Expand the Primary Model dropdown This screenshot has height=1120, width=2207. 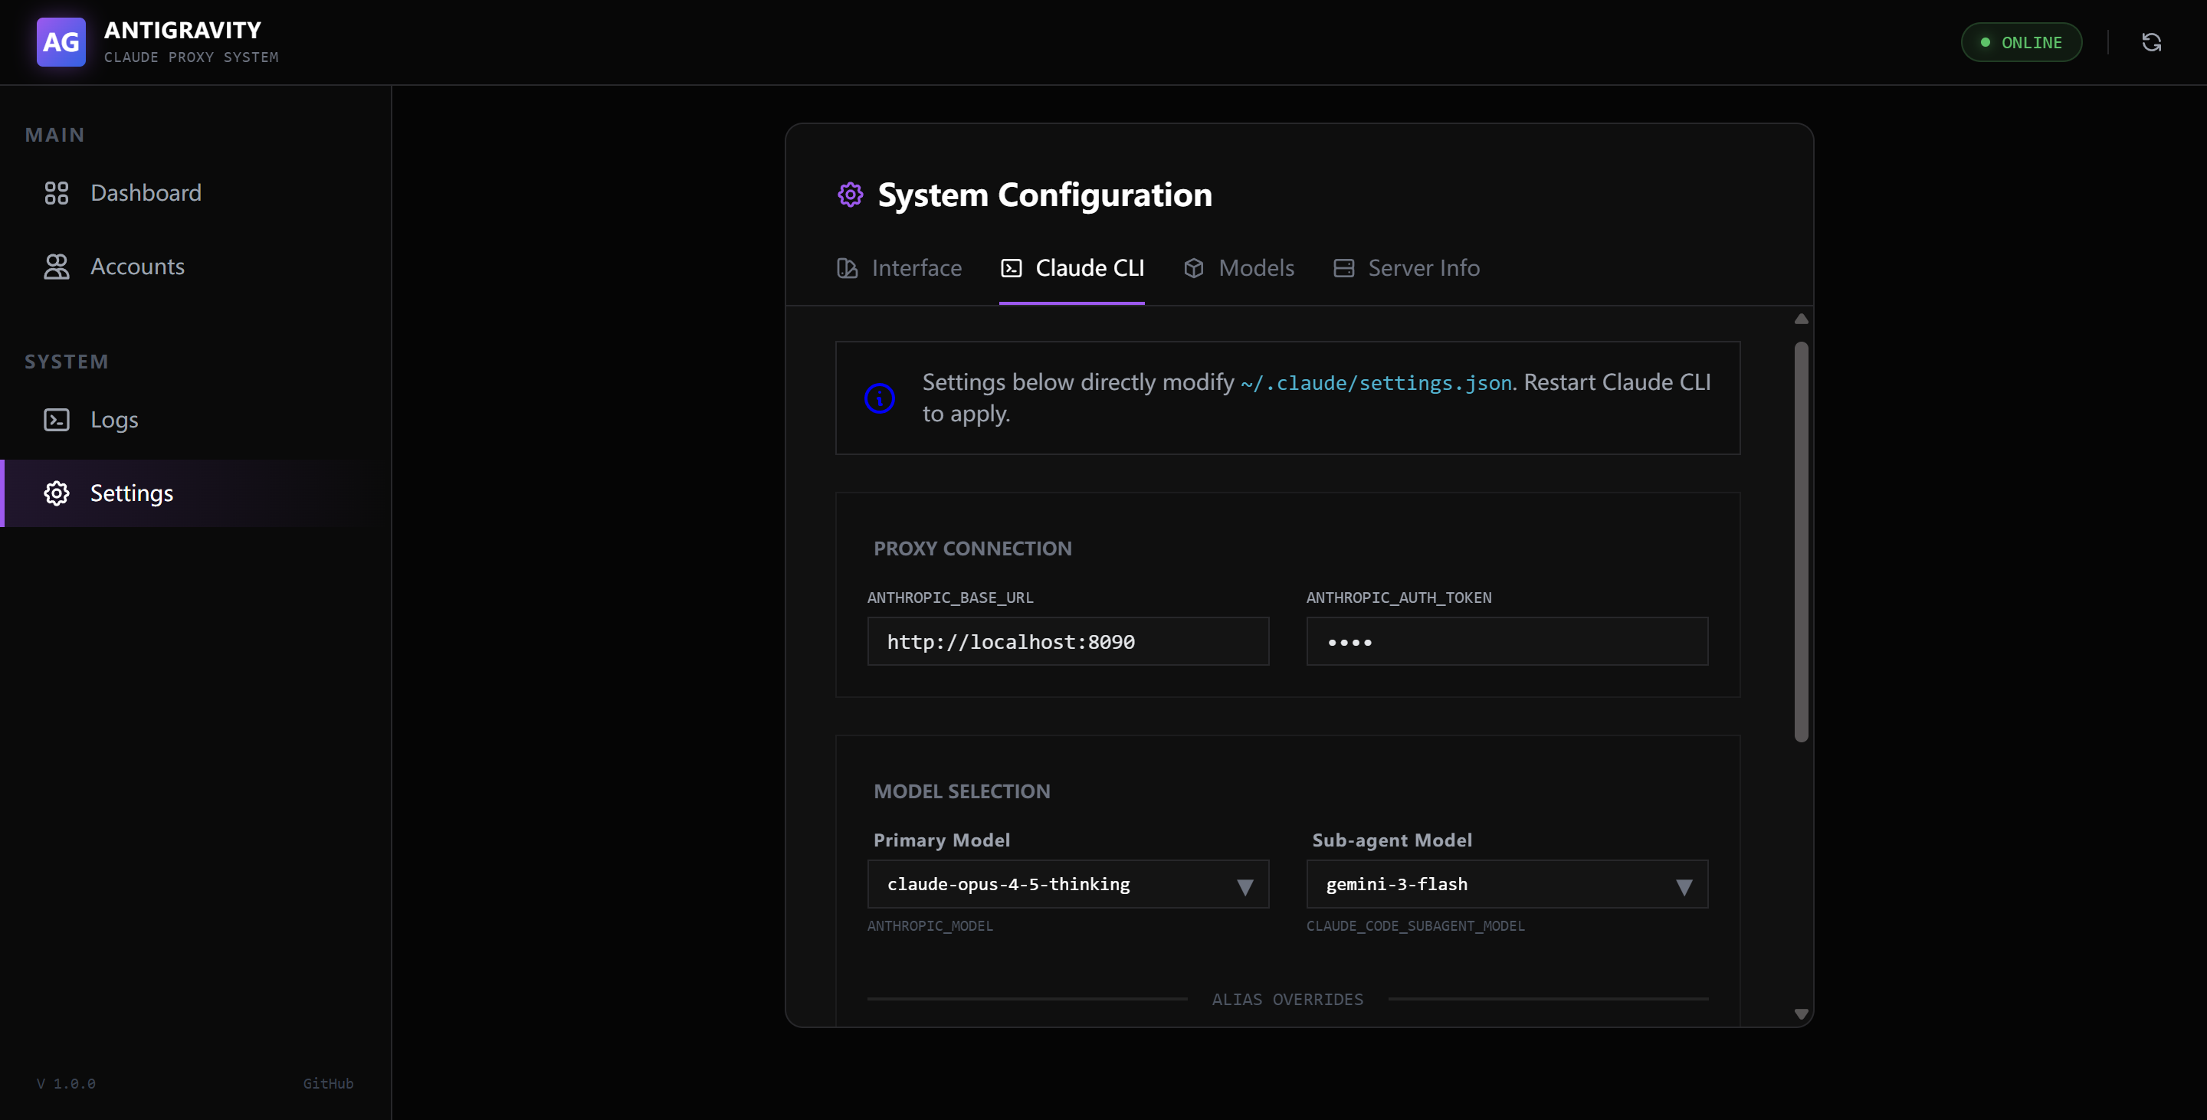[x=1067, y=885]
